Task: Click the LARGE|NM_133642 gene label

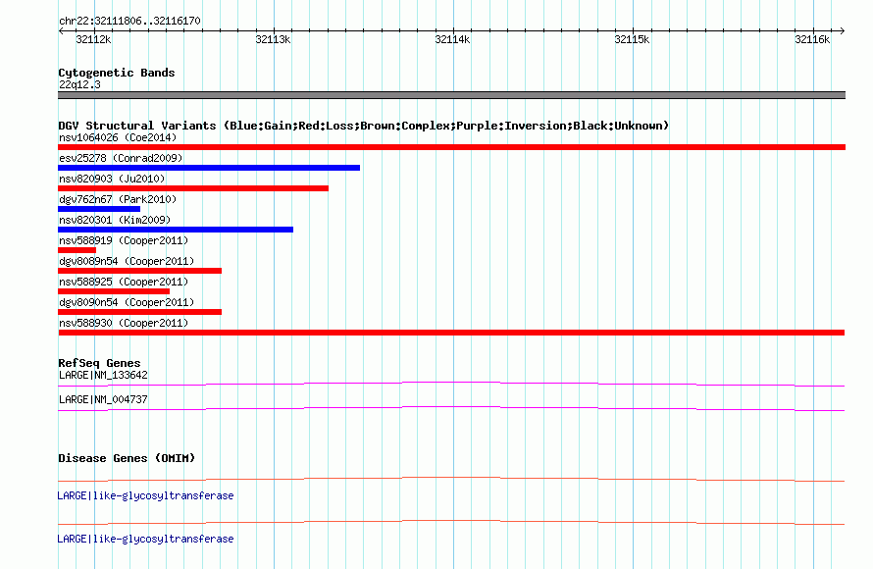Action: [x=103, y=376]
